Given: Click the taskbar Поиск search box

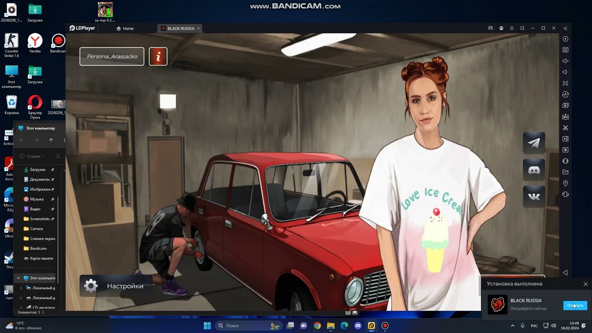Looking at the screenshot, I should 249,326.
